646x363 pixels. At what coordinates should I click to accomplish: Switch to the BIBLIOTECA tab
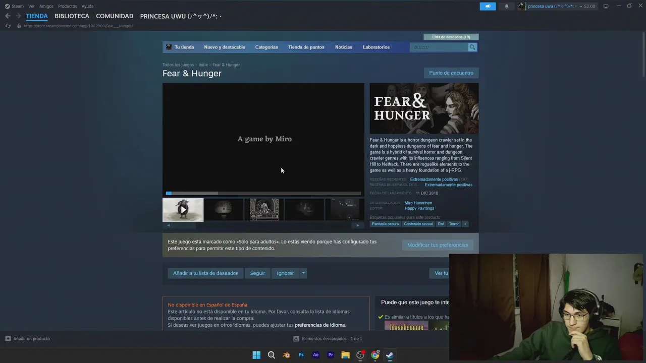coord(72,16)
